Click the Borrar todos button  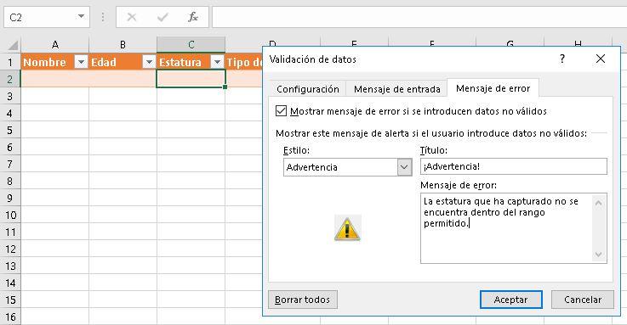pos(303,300)
